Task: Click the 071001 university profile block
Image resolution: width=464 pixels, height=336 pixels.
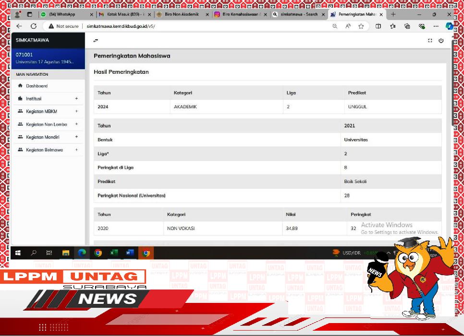Action: pos(48,58)
